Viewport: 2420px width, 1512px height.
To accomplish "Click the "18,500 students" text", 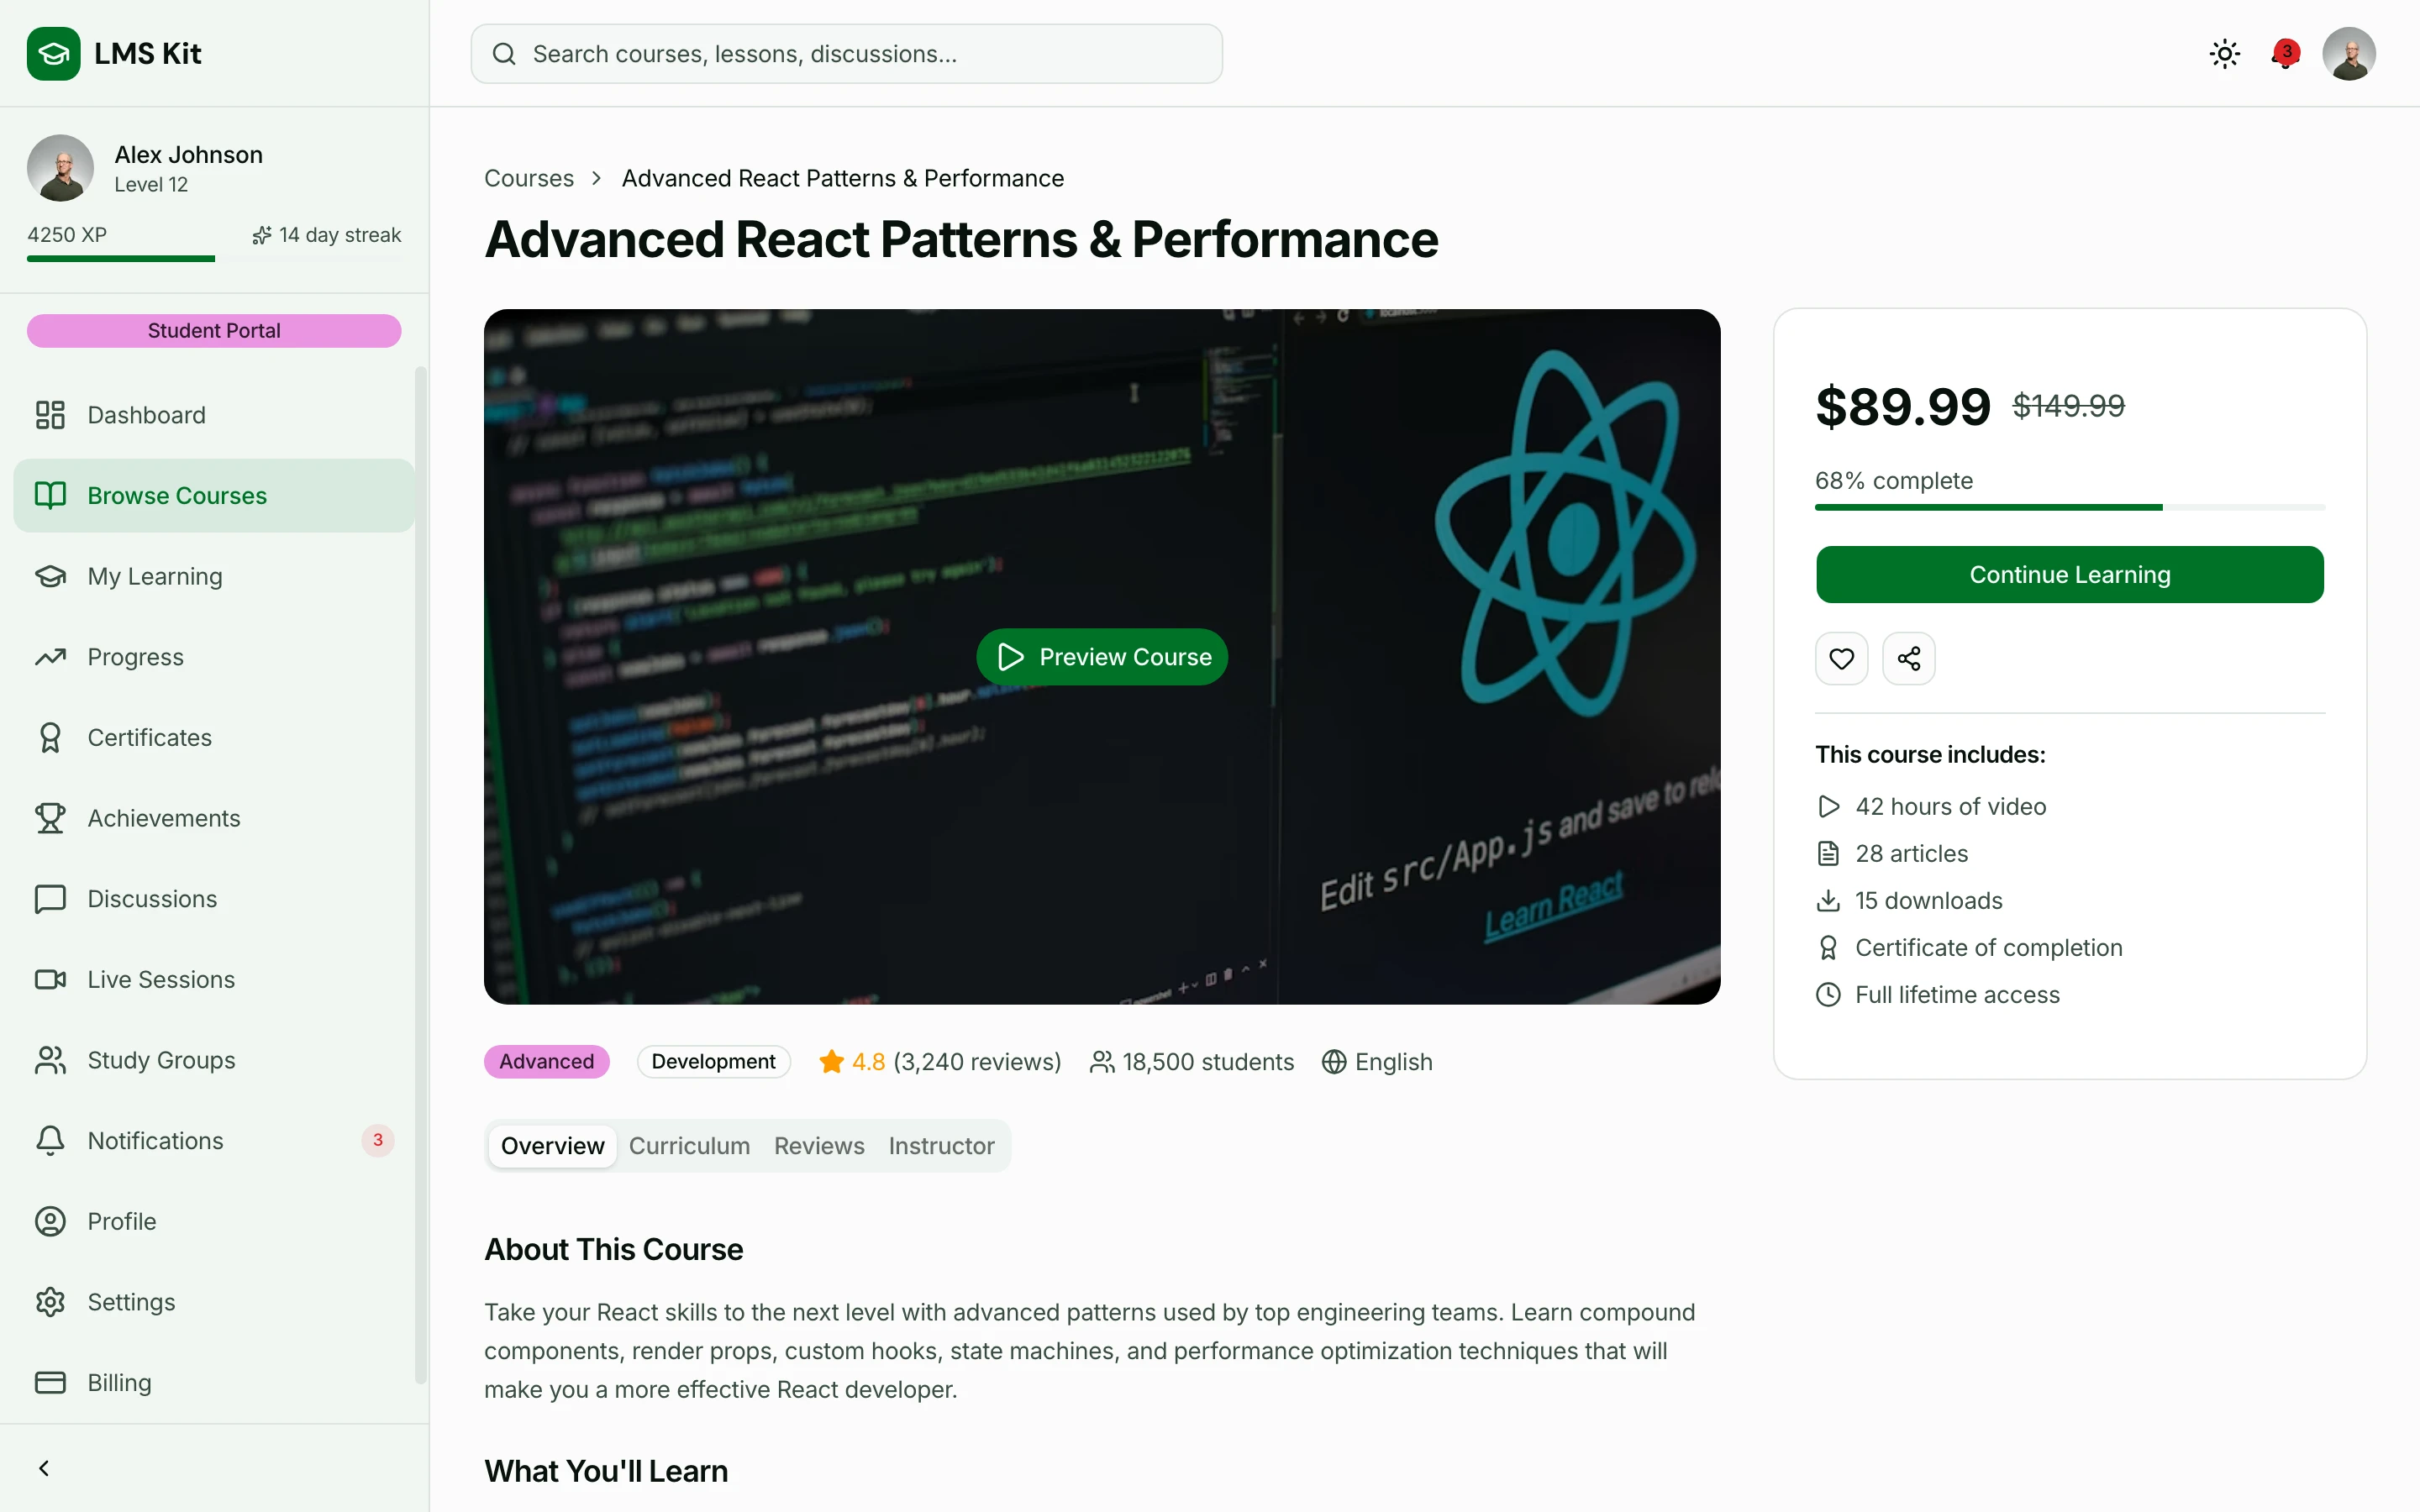I will [1208, 1062].
